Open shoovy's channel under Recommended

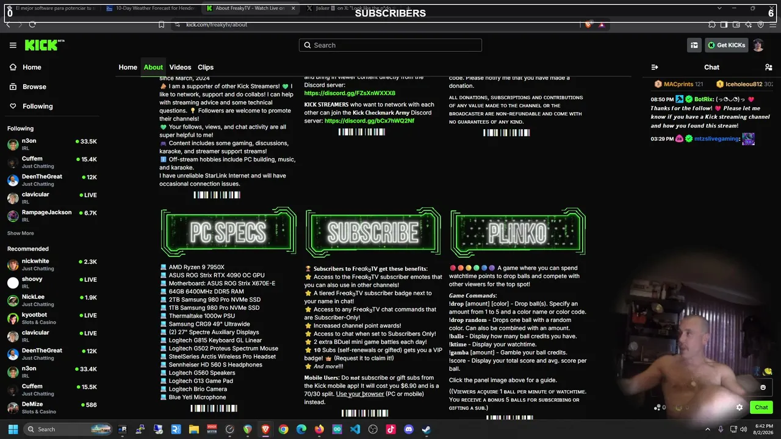(52, 282)
